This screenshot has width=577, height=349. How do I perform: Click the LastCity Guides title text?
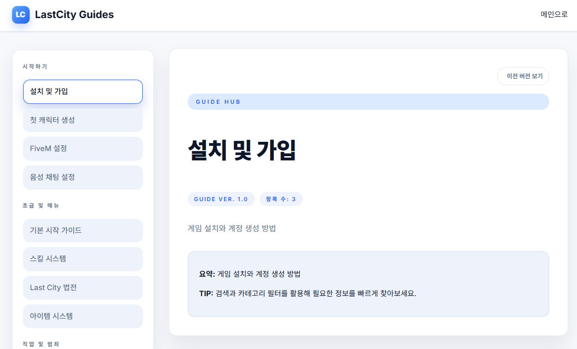point(74,14)
